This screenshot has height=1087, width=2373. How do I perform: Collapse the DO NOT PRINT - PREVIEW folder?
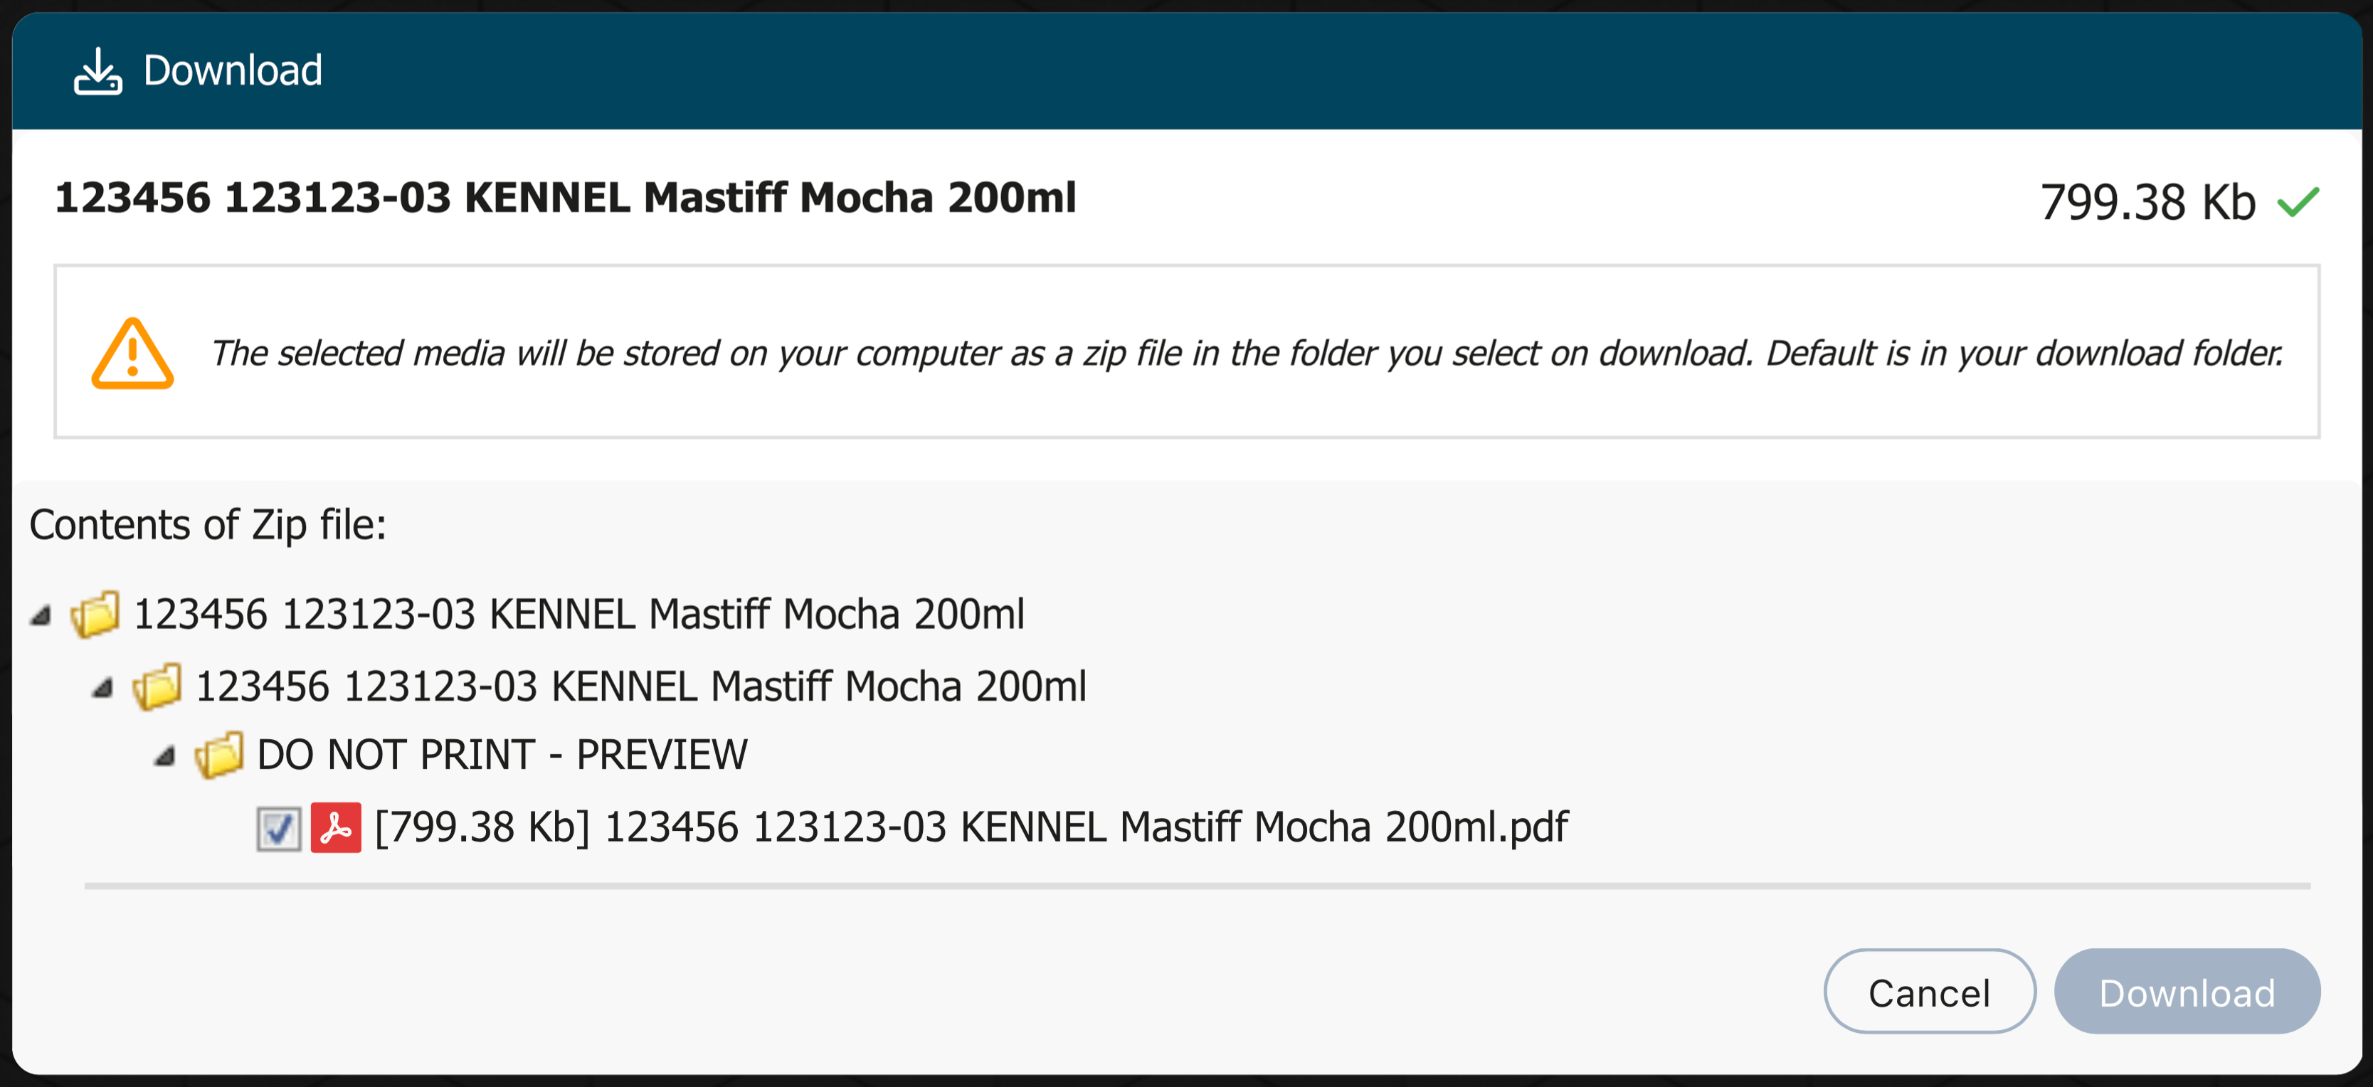point(165,757)
